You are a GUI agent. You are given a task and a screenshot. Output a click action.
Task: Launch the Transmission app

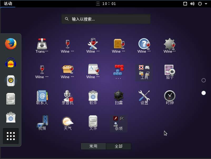(42, 46)
